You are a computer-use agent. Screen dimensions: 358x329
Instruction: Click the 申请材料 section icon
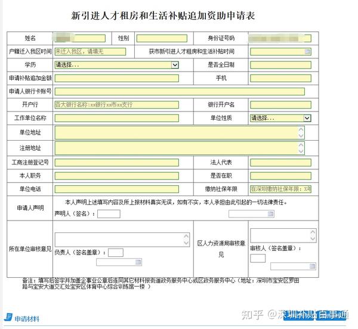coord(9,317)
